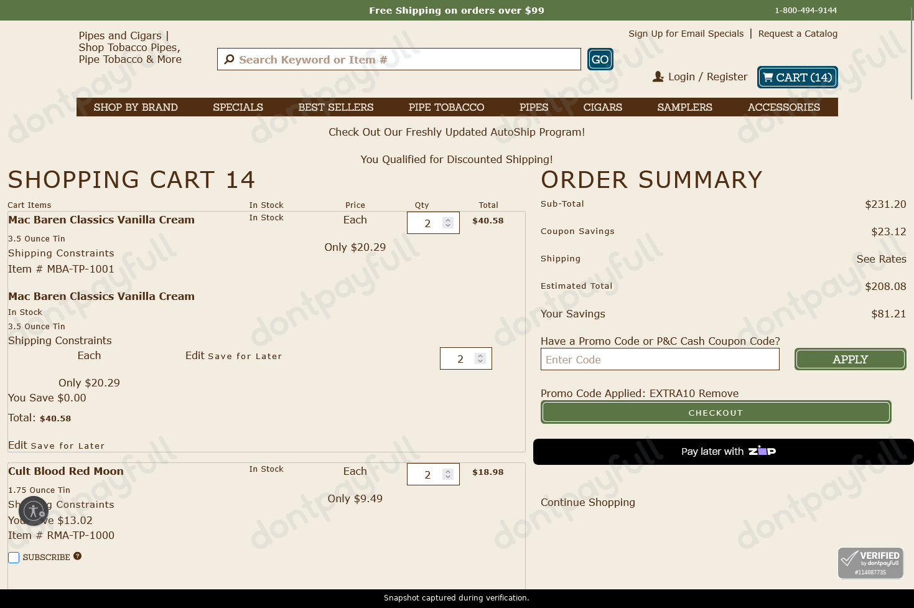Click the Pay later with Zip banner
Image resolution: width=914 pixels, height=608 pixels.
point(723,452)
